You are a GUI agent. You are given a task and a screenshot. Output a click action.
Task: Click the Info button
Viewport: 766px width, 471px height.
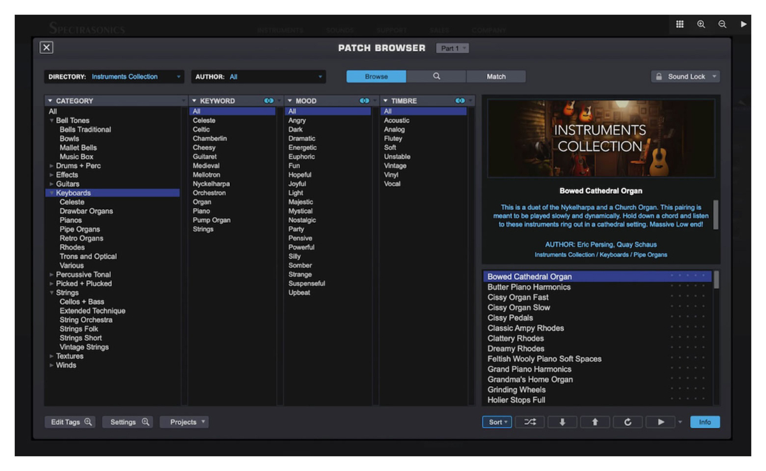pos(705,422)
